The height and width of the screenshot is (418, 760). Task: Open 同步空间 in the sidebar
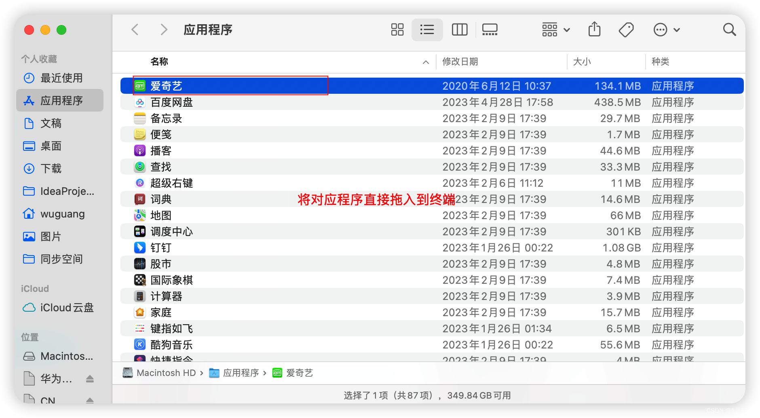[x=60, y=259]
